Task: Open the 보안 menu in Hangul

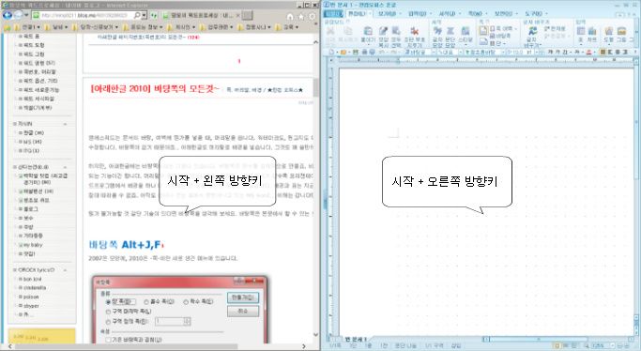Action: coord(503,13)
